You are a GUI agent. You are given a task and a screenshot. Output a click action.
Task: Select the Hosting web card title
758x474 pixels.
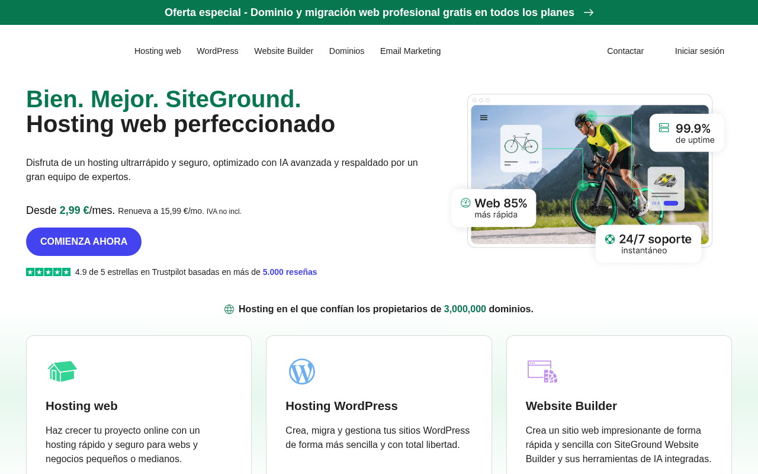pos(82,406)
